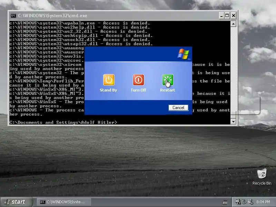Click the Restart text label

(168, 90)
